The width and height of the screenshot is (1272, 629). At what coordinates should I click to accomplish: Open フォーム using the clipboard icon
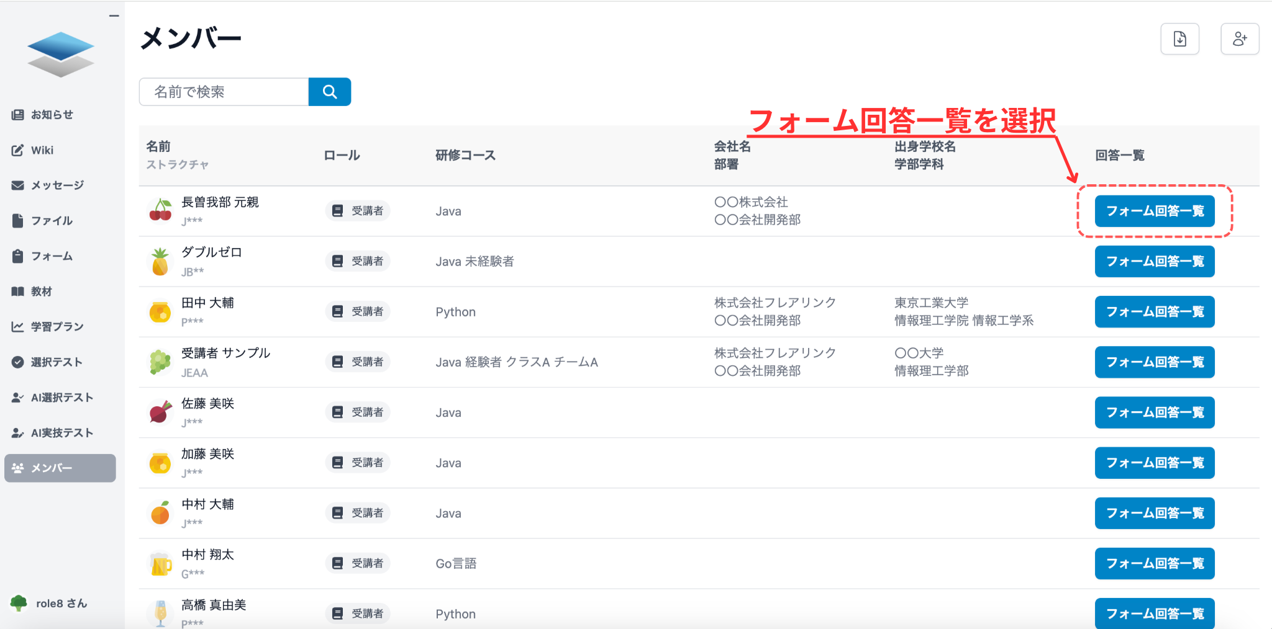[17, 256]
